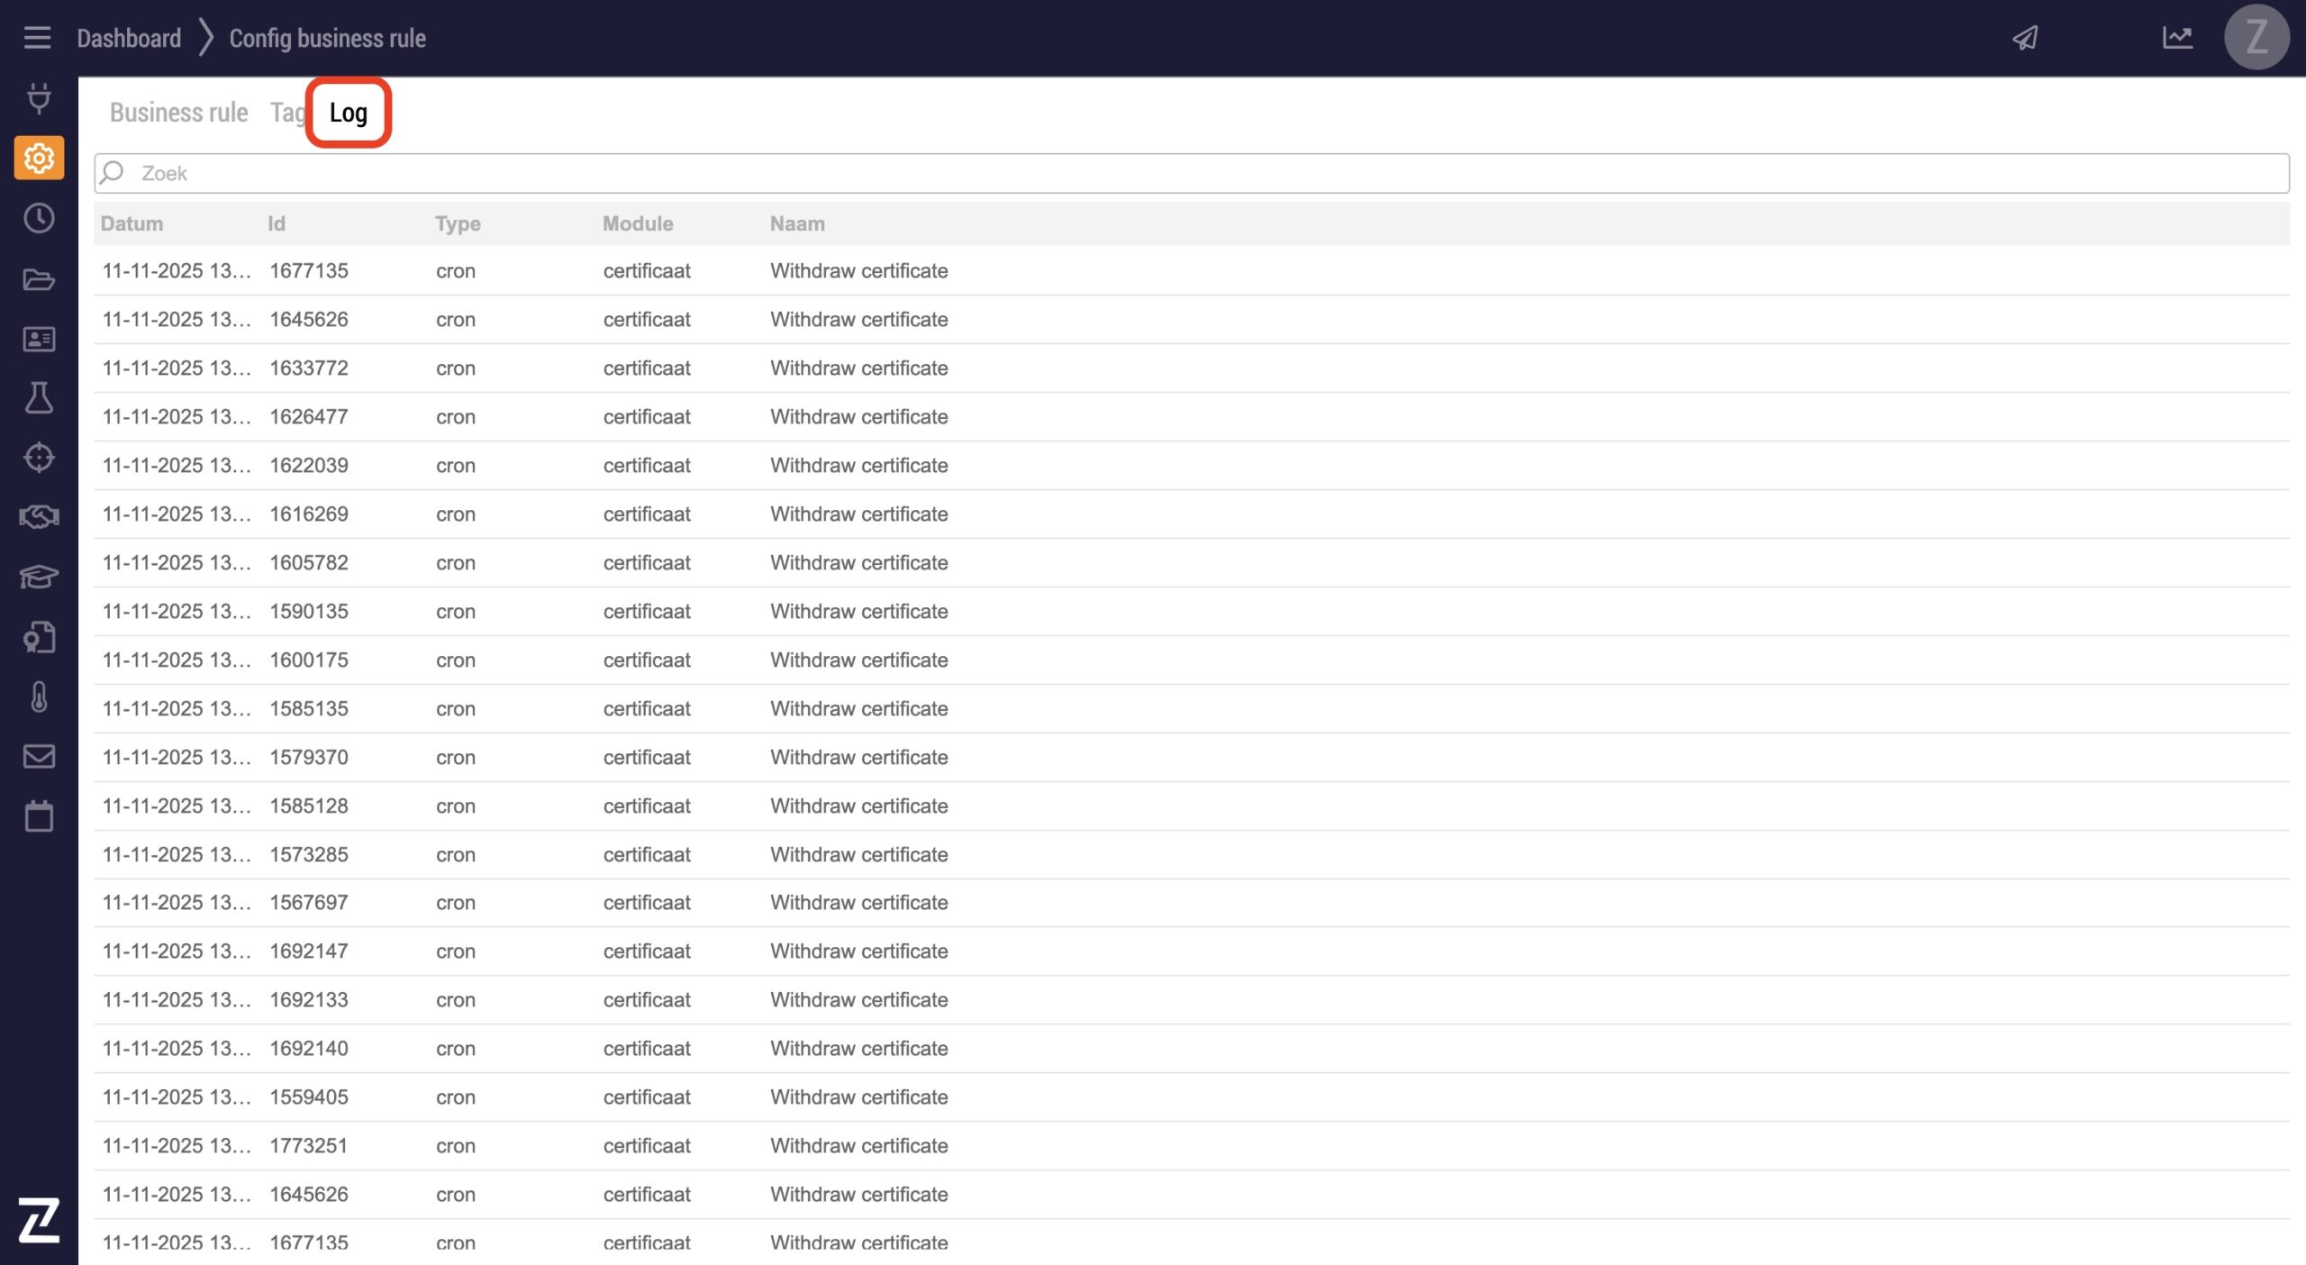The width and height of the screenshot is (2306, 1265).
Task: Click the lab flask sidebar icon
Action: (x=39, y=397)
